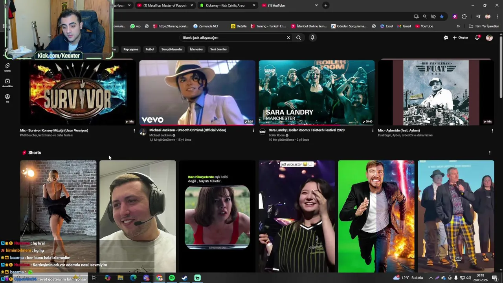The image size is (503, 283).
Task: Open the Mix - Aybenîde thumbnail
Action: pyautogui.click(x=436, y=93)
